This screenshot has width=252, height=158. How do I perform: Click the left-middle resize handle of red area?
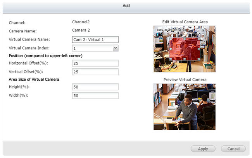pyautogui.click(x=171, y=49)
